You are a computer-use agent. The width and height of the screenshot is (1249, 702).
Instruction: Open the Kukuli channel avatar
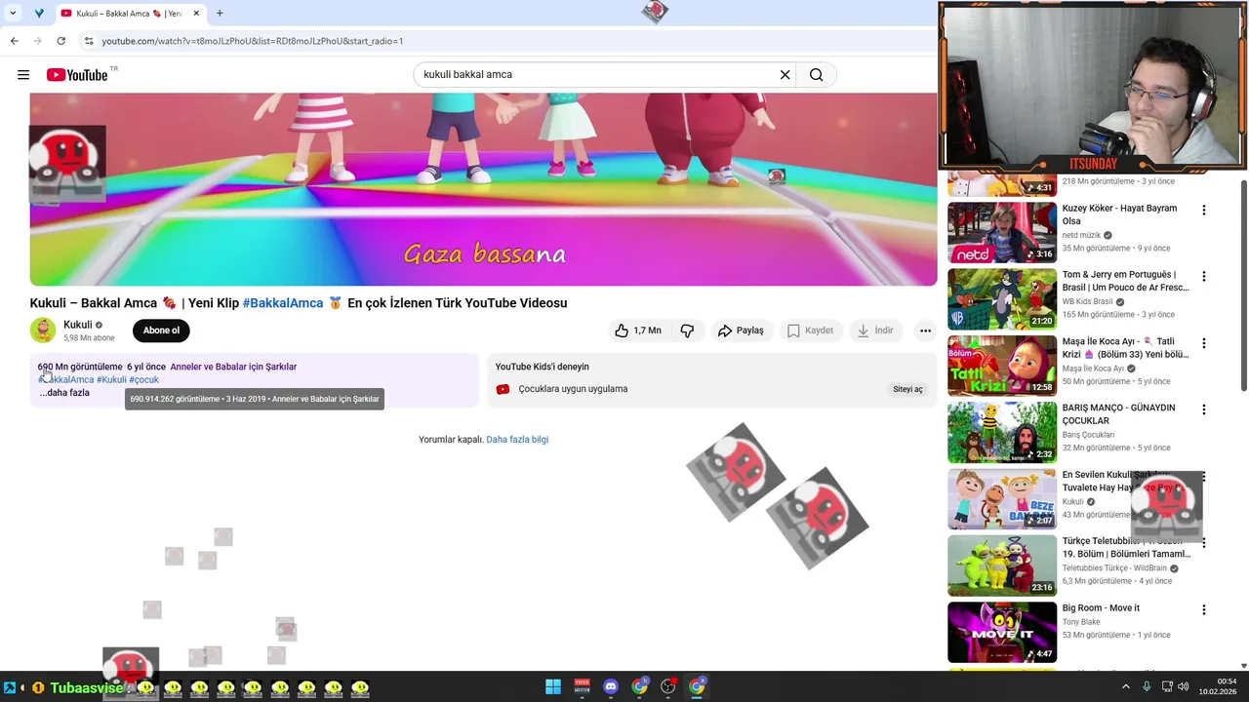pos(43,331)
